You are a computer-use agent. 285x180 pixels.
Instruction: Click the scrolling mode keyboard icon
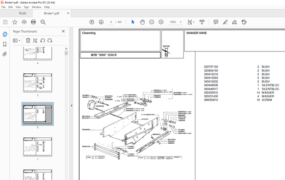(x=202, y=22)
